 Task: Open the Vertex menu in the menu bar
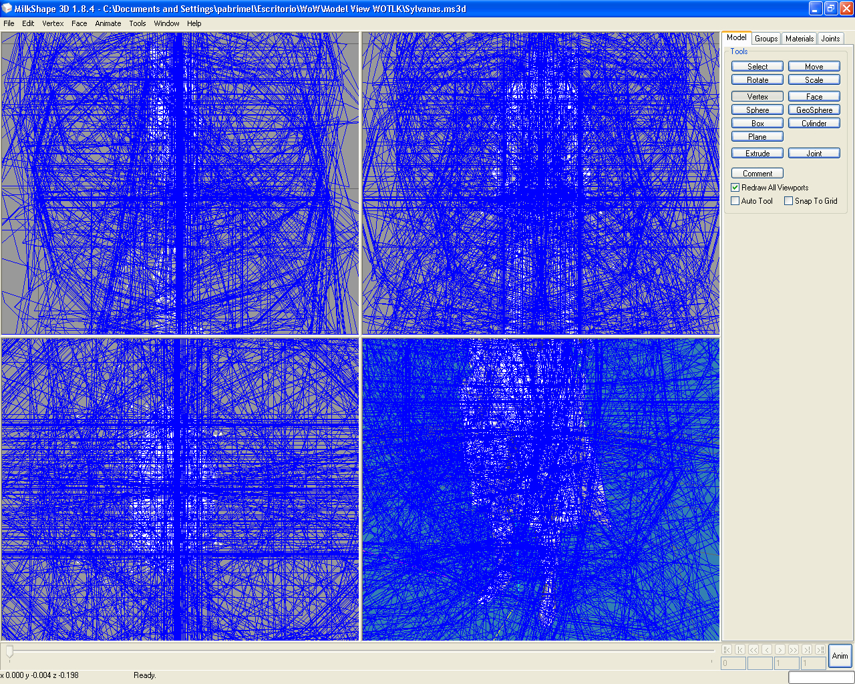(x=53, y=23)
